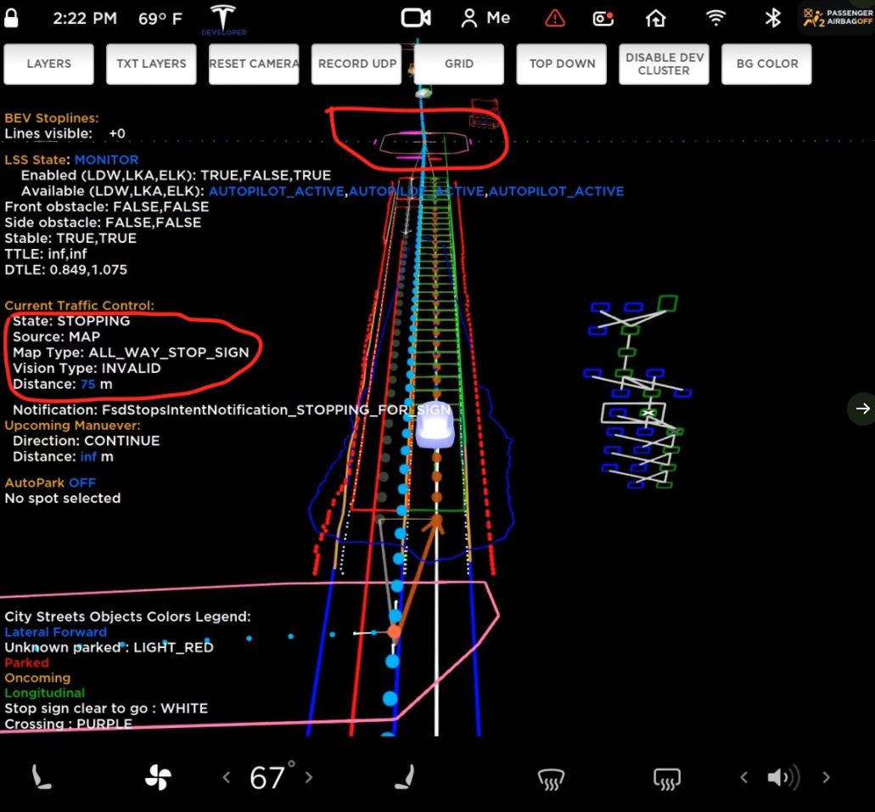
Task: Open the TXT LAYERS button
Action: (x=151, y=64)
